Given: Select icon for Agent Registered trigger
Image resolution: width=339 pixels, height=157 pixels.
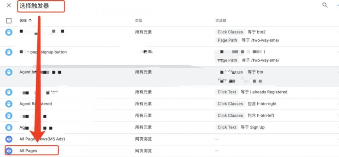Looking at the screenshot, I should tap(9, 104).
